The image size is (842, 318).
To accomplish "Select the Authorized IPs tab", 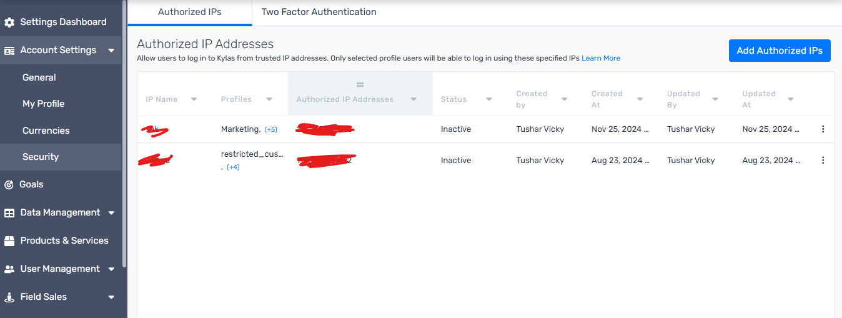I will [190, 12].
